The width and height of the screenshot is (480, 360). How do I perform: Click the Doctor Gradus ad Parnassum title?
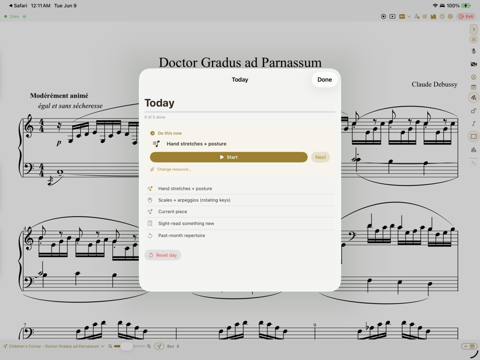click(x=240, y=62)
